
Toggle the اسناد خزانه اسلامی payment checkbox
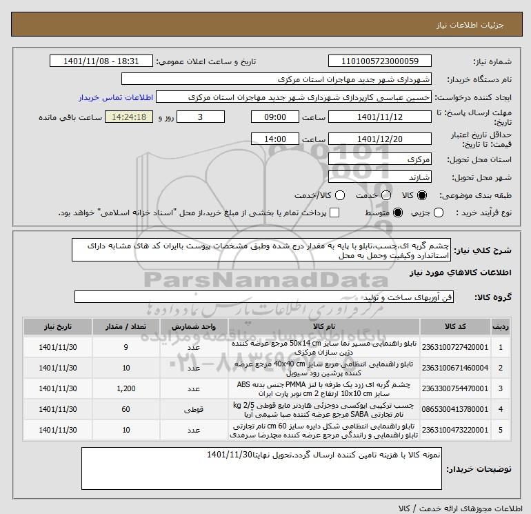334,212
